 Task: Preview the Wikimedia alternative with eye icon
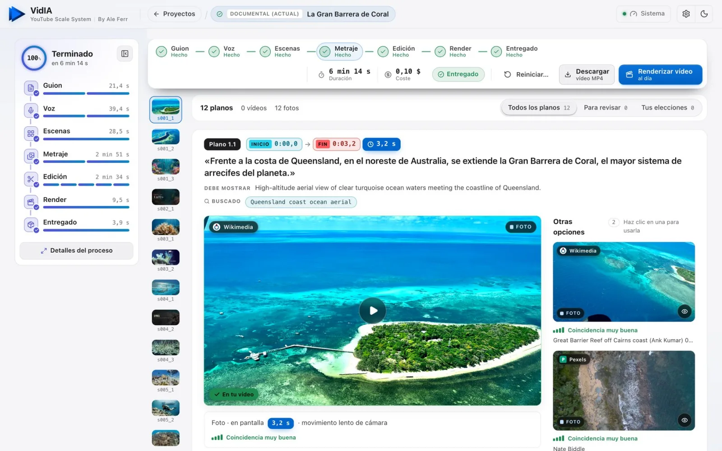[x=685, y=311]
